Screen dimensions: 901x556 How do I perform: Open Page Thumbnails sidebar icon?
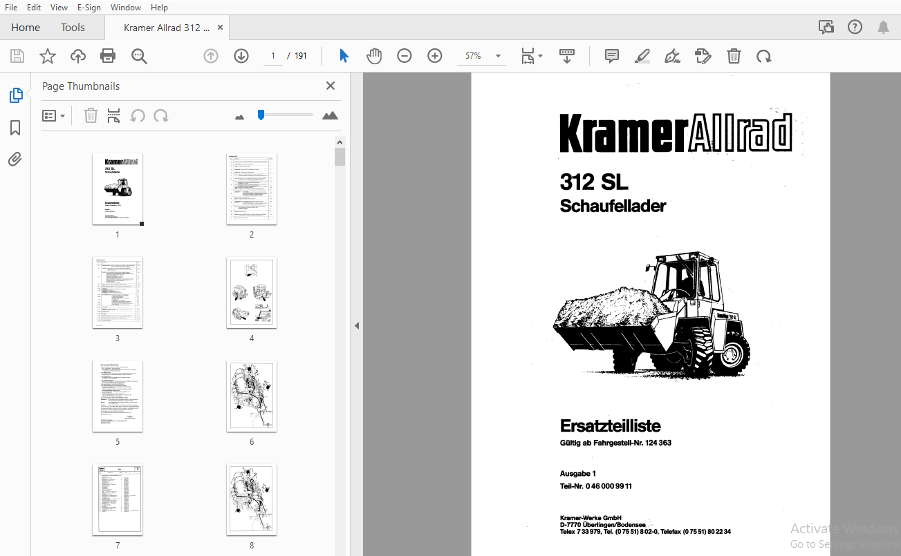[16, 96]
